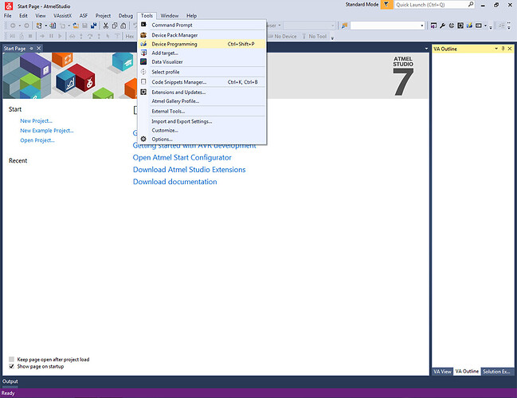This screenshot has width=517, height=398.
Task: Click the Stop Debugging square icon
Action: tap(30, 36)
